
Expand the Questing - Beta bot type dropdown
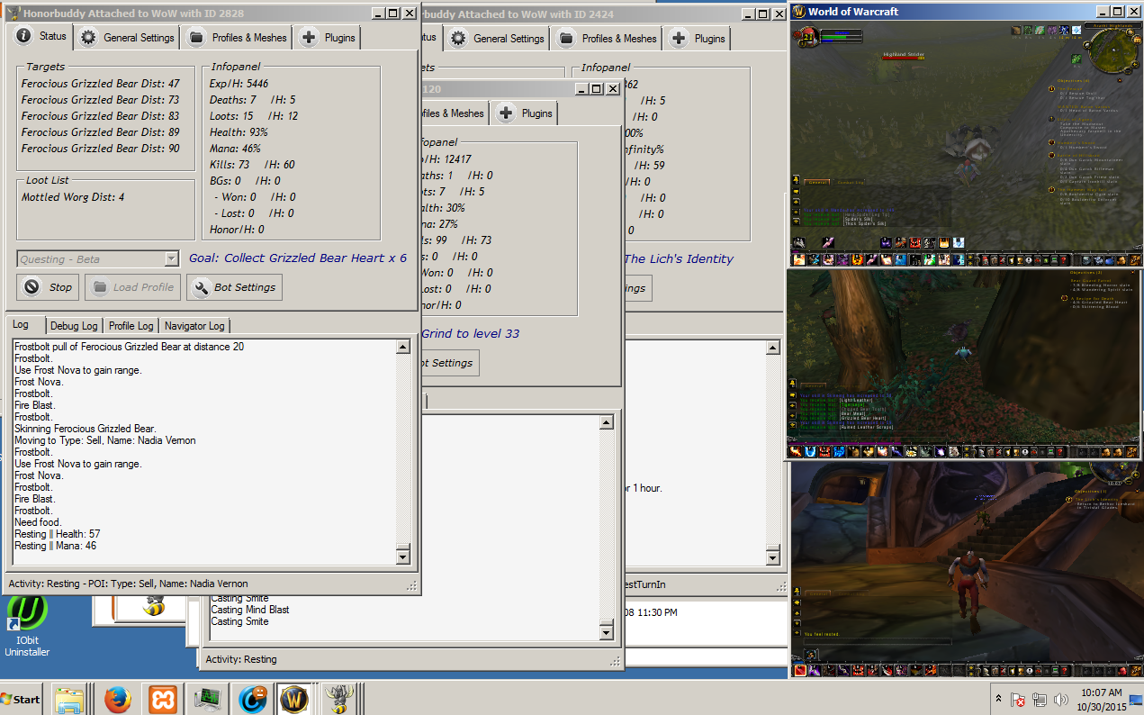click(171, 259)
